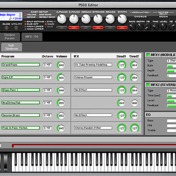Adjust the STRINGS knob
The height and width of the screenshot is (176, 176).
click(x=98, y=19)
